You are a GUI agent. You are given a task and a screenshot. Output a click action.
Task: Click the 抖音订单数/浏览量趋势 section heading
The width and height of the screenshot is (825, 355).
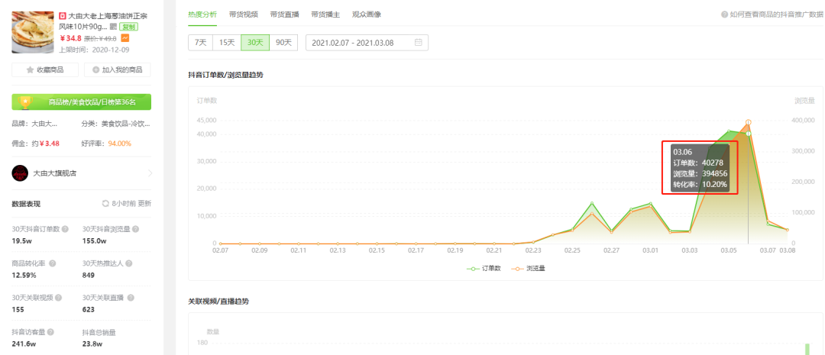[x=225, y=76]
